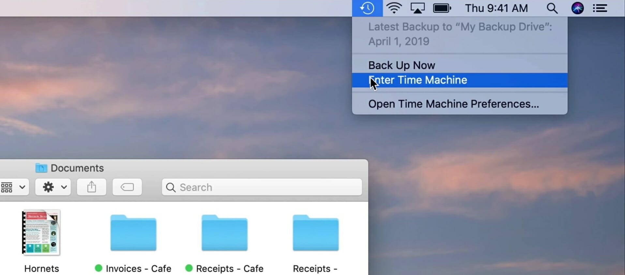The image size is (625, 275).
Task: Click the untagged Receipts - label
Action: pos(315,269)
